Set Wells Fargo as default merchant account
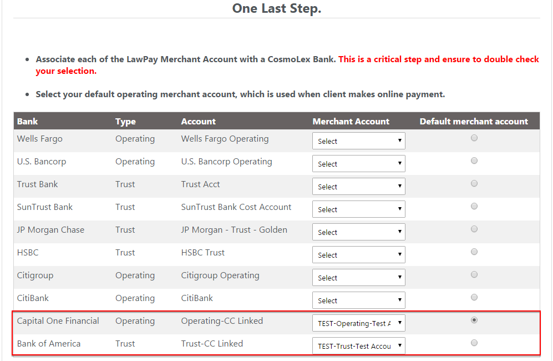This screenshot has height=361, width=553. (x=474, y=138)
